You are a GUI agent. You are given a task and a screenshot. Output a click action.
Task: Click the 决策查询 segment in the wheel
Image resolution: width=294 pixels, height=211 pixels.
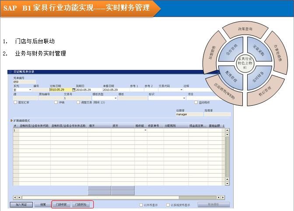(x=245, y=29)
